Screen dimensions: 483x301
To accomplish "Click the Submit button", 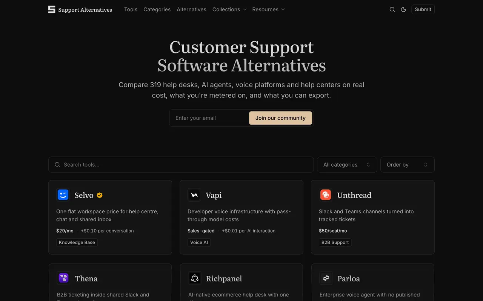I will coord(423,9).
